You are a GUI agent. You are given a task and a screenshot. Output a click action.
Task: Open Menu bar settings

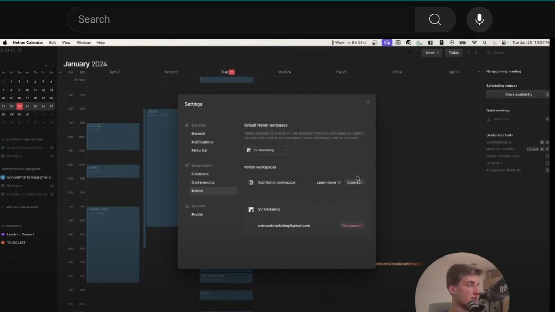(x=199, y=150)
